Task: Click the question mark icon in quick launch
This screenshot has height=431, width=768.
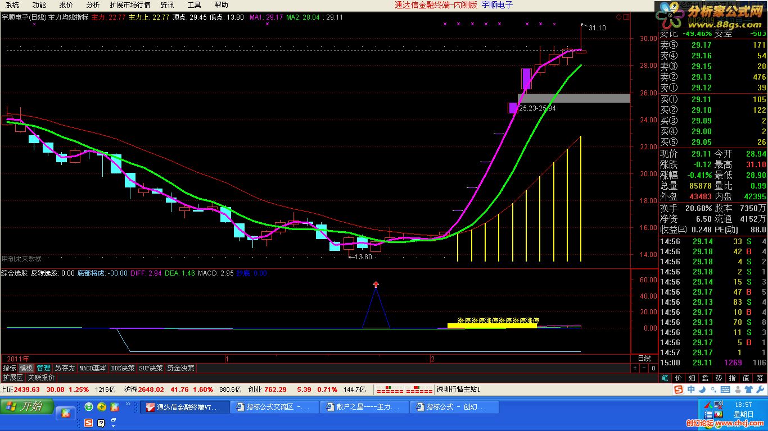Action: pos(101,423)
